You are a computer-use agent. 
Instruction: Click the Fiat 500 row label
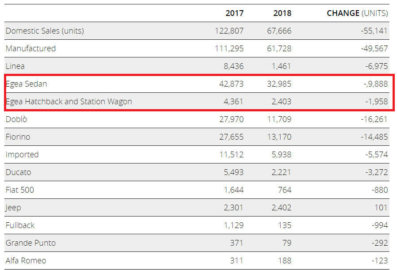coord(20,190)
